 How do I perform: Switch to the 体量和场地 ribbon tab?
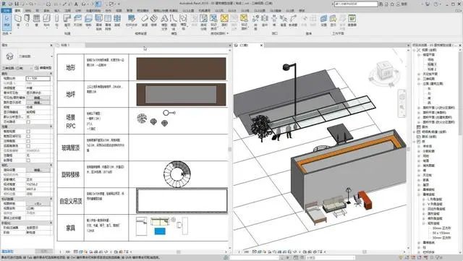[93, 11]
